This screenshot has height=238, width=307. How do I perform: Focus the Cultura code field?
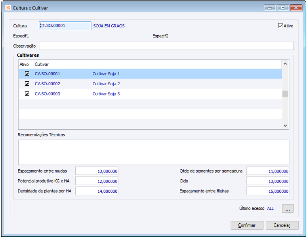click(65, 26)
